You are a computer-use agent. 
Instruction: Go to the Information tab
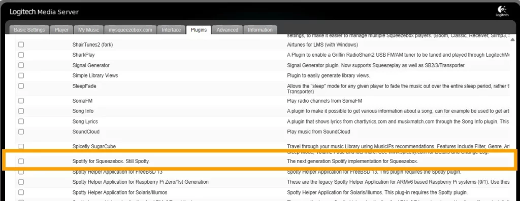pos(260,30)
